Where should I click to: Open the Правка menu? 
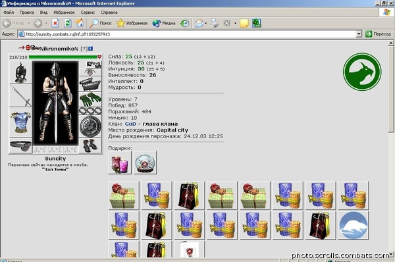click(27, 13)
